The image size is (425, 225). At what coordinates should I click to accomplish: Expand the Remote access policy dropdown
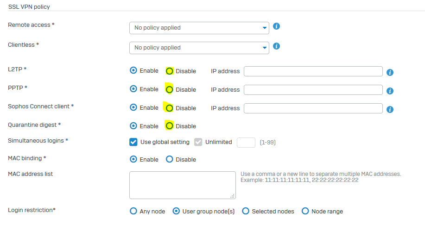click(199, 28)
